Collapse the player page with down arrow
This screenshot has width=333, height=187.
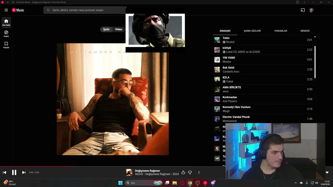(327, 172)
